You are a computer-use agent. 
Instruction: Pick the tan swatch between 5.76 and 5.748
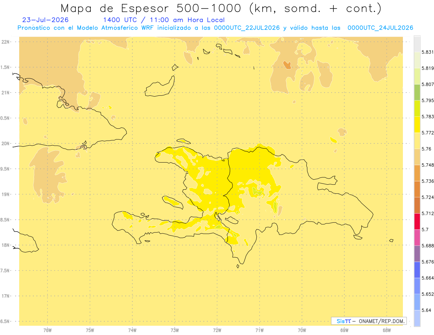[x=417, y=157]
